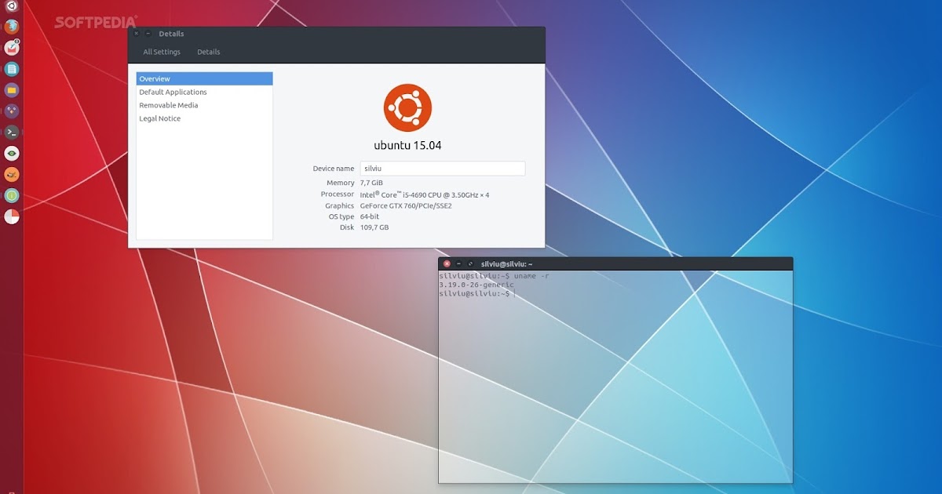Open Default Applications settings
942x494 pixels.
[x=173, y=92]
